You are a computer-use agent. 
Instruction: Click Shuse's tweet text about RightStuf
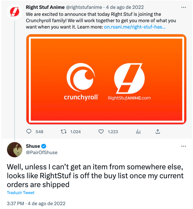[x=95, y=175]
